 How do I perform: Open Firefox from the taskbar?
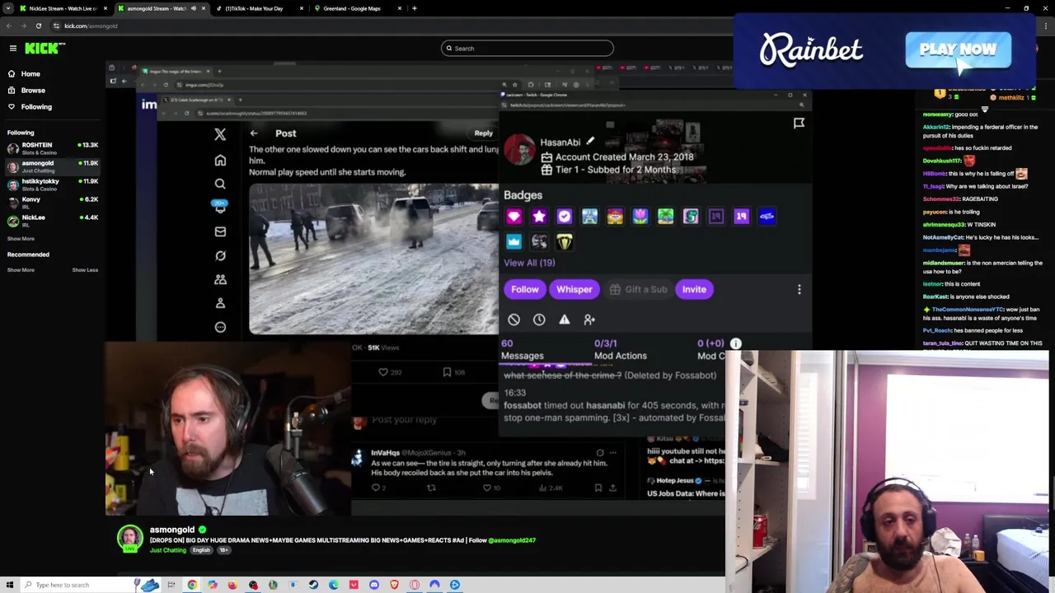click(x=232, y=585)
